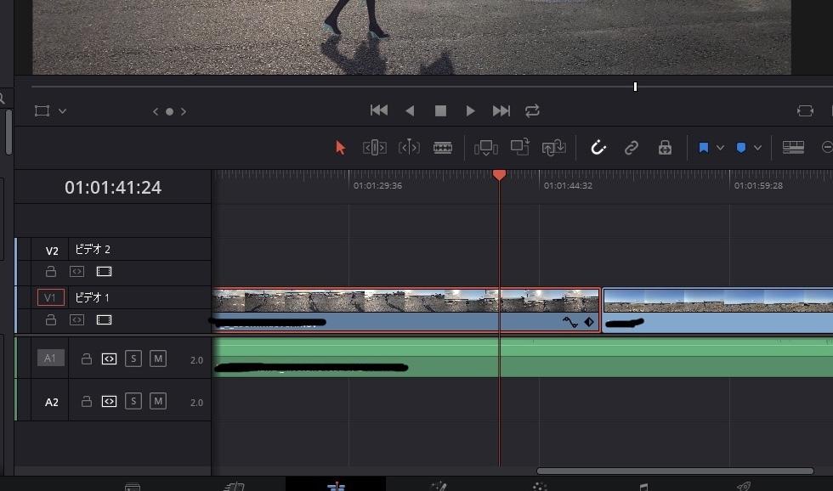Select the V2 track destination label
Image resolution: width=833 pixels, height=491 pixels.
point(52,251)
